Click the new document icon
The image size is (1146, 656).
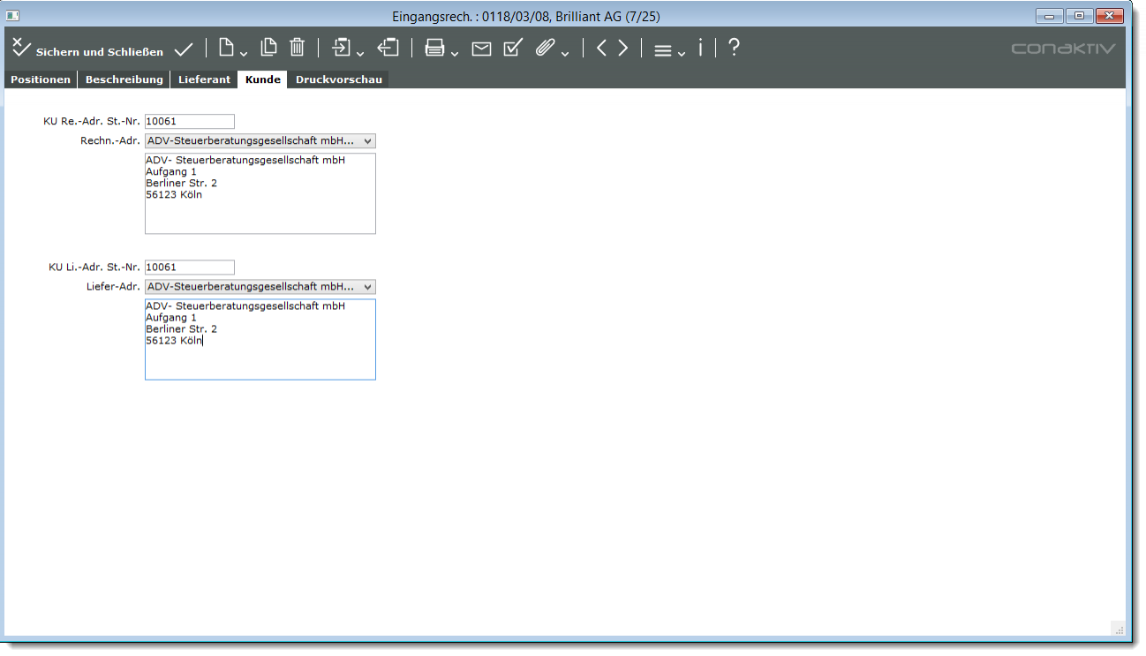pyautogui.click(x=227, y=49)
